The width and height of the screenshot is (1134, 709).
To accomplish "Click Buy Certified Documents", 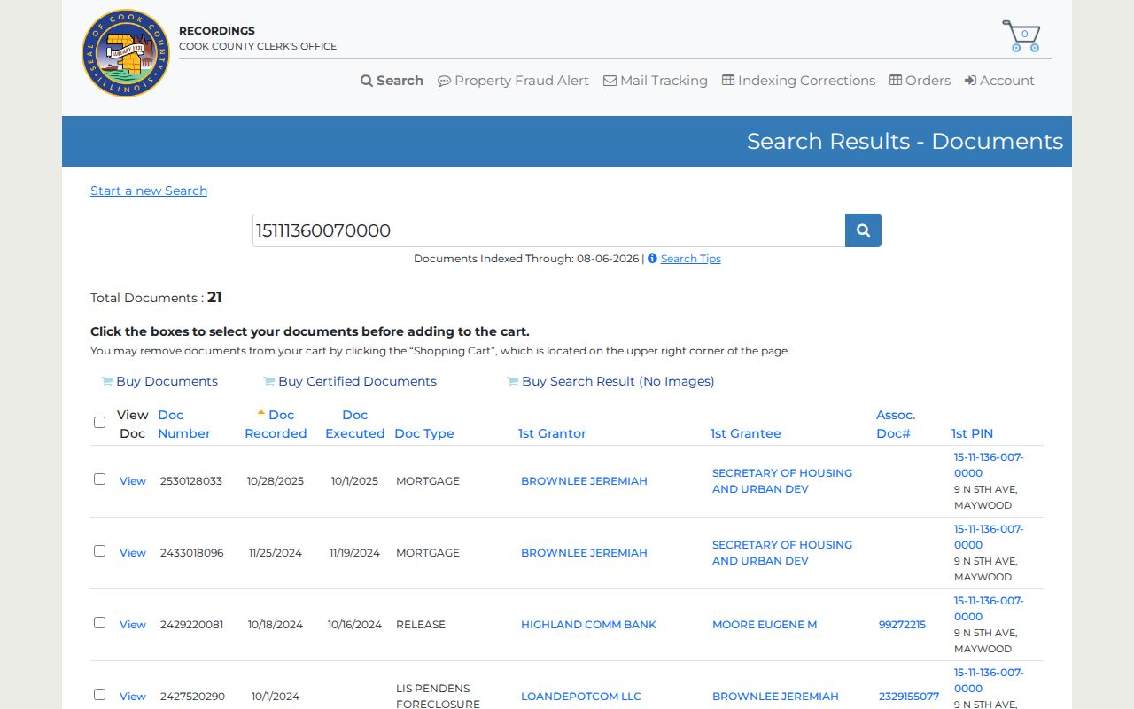I will (x=350, y=381).
